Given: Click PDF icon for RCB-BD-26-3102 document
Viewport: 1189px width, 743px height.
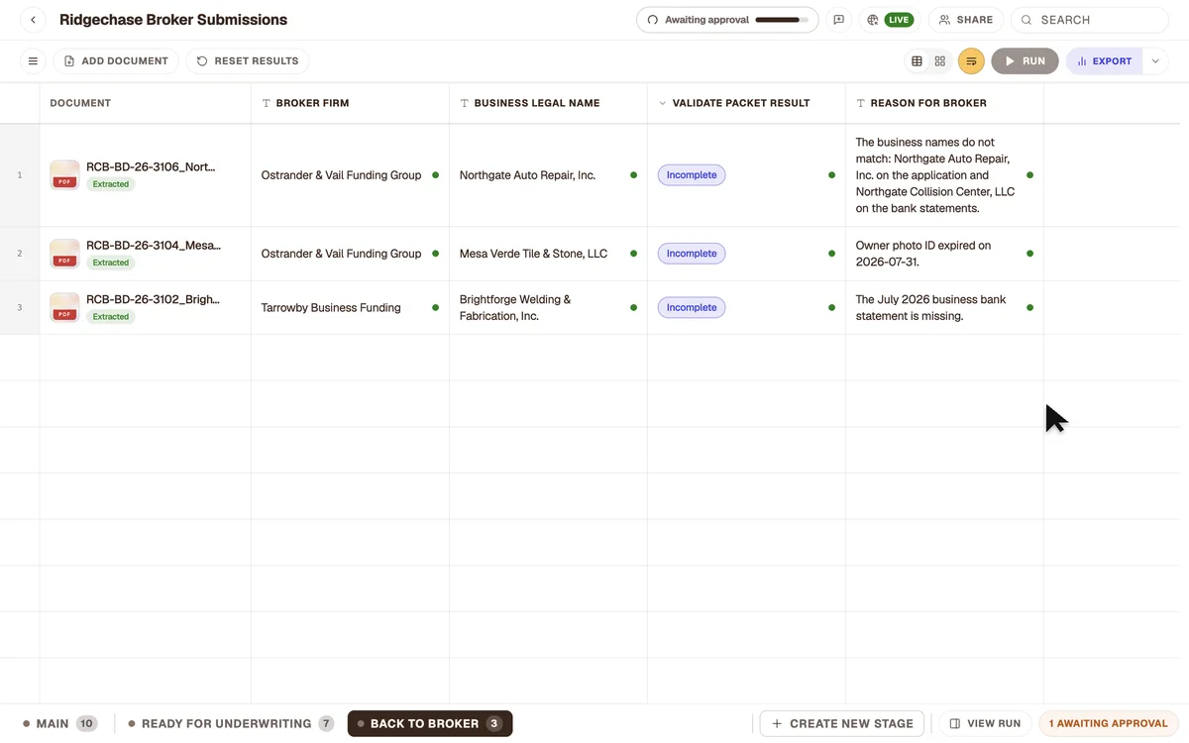Looking at the screenshot, I should tap(64, 307).
